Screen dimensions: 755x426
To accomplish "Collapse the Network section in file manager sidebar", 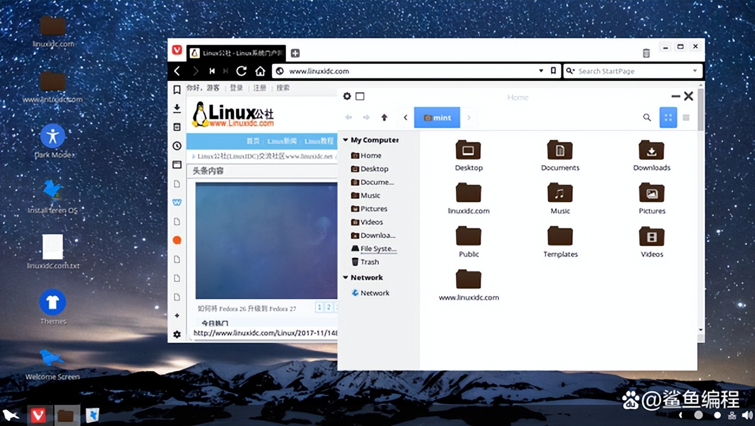I will [346, 277].
